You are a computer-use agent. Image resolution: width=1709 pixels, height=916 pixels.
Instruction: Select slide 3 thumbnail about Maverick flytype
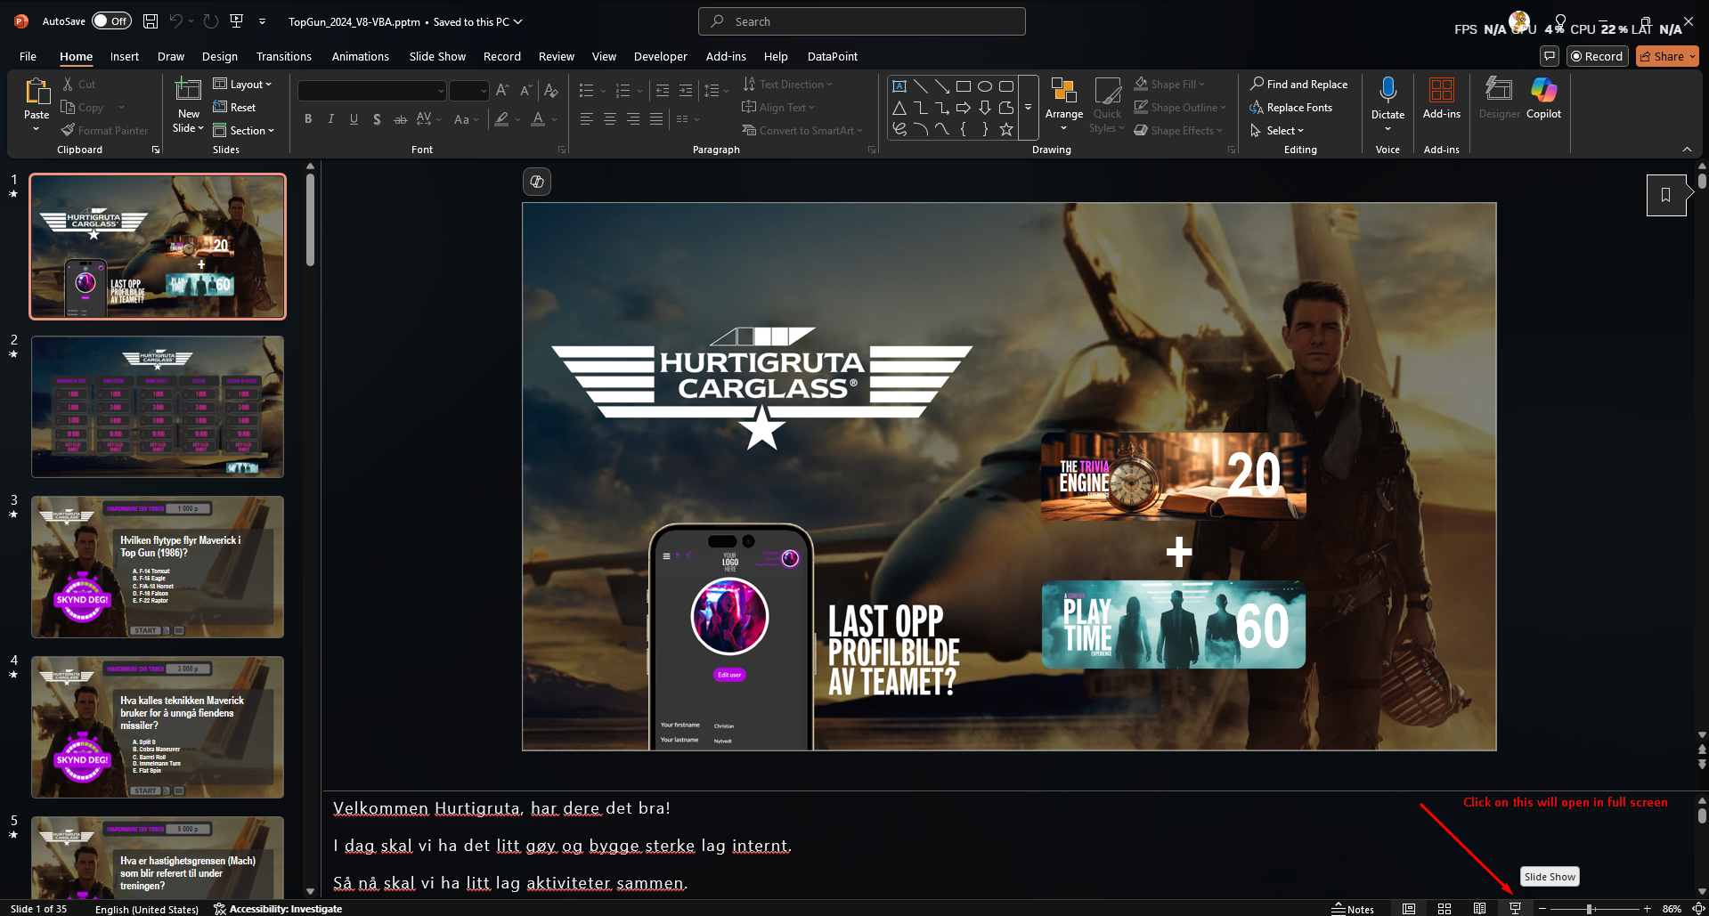158,567
